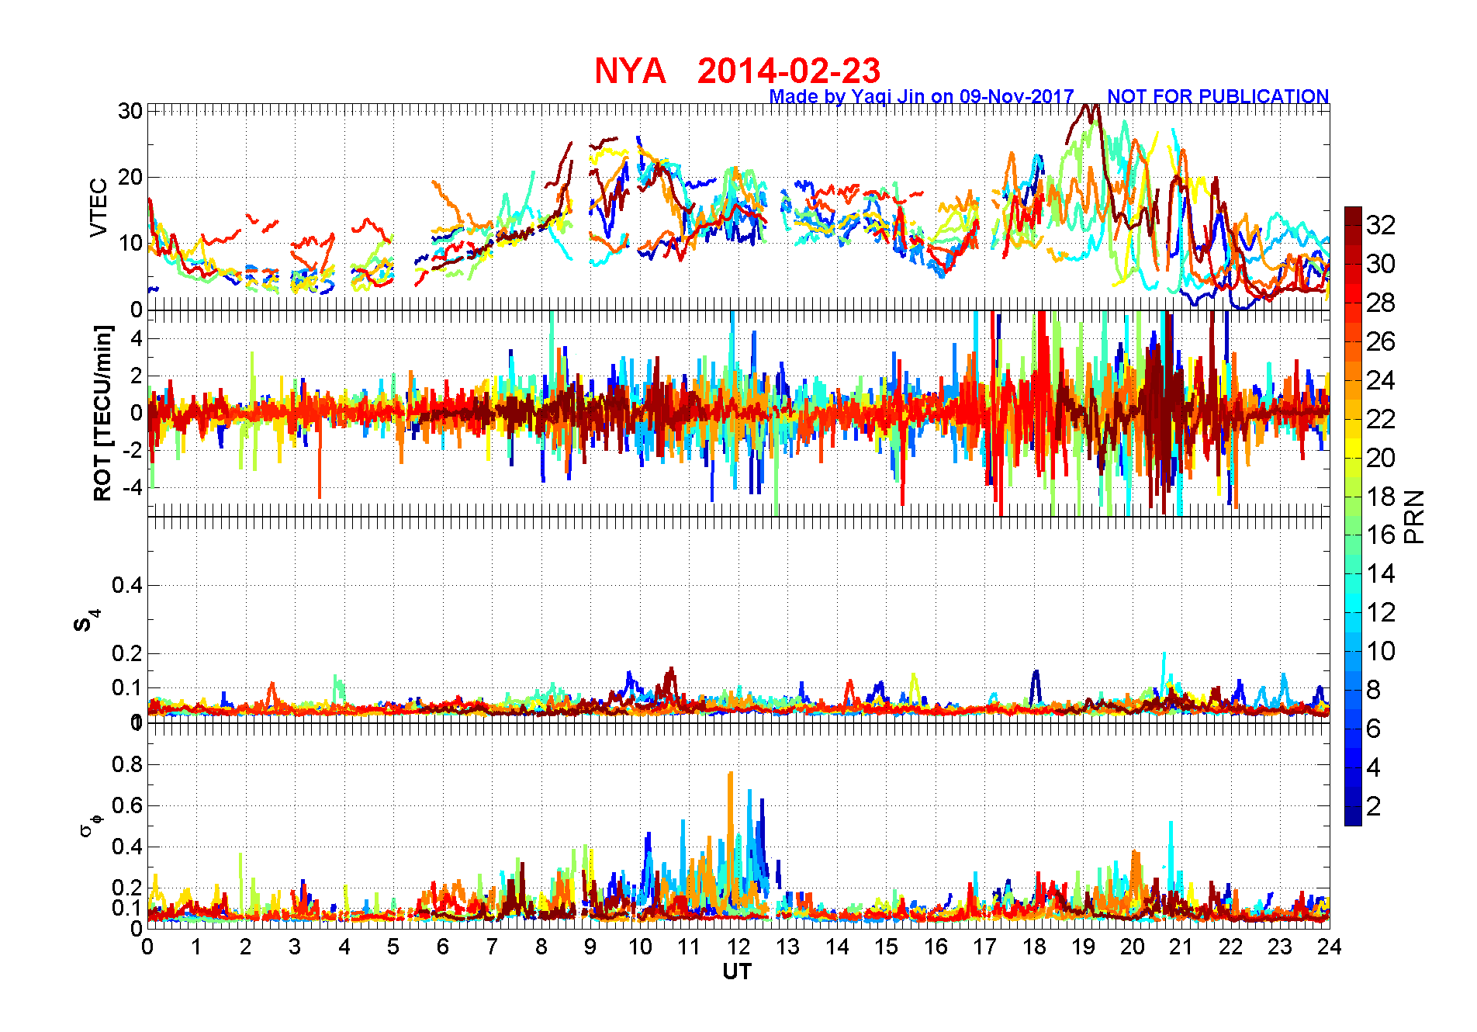Click the yellow band of the PRN colorbar
This screenshot has height=1032, width=1477.
pos(1353,448)
